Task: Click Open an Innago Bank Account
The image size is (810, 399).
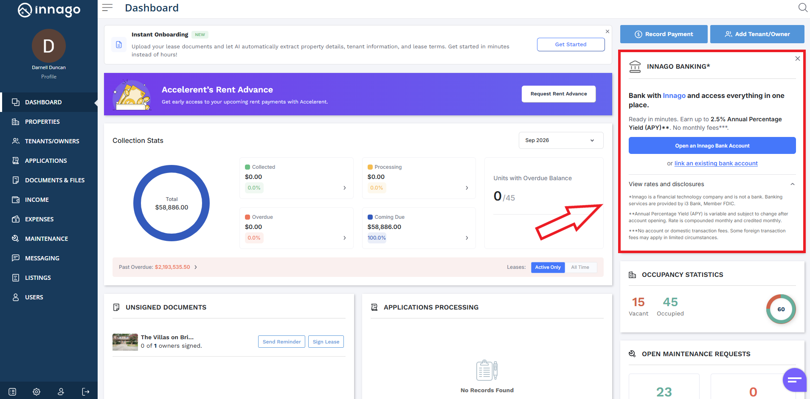Action: pyautogui.click(x=712, y=145)
